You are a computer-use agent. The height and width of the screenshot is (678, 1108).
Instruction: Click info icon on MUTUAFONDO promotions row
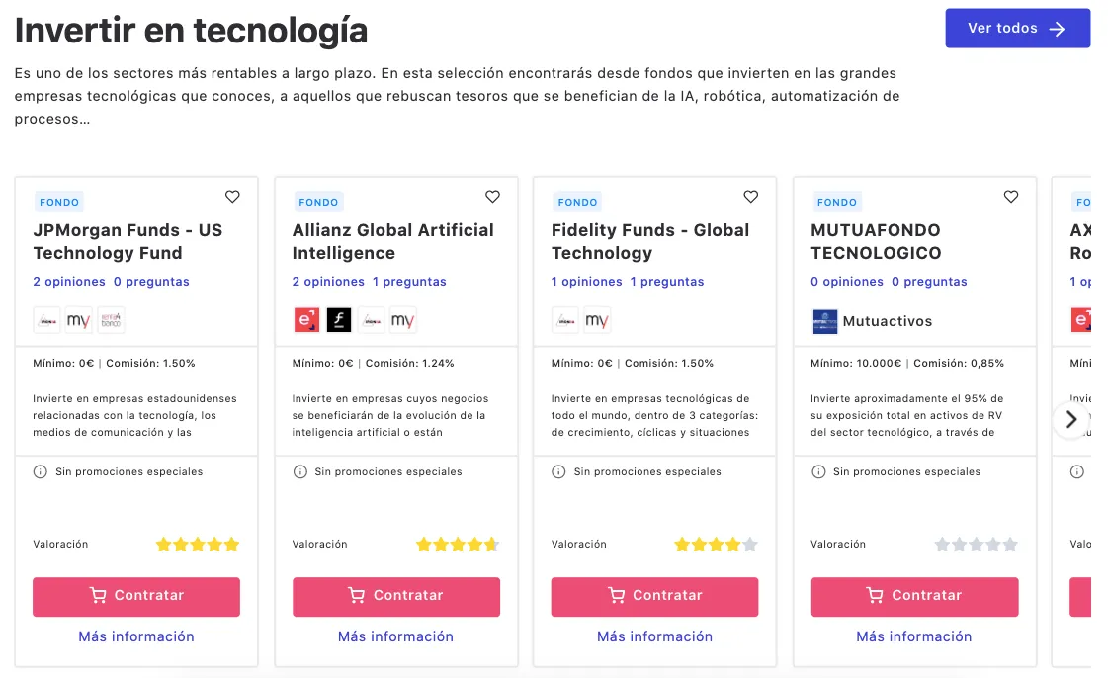[818, 471]
